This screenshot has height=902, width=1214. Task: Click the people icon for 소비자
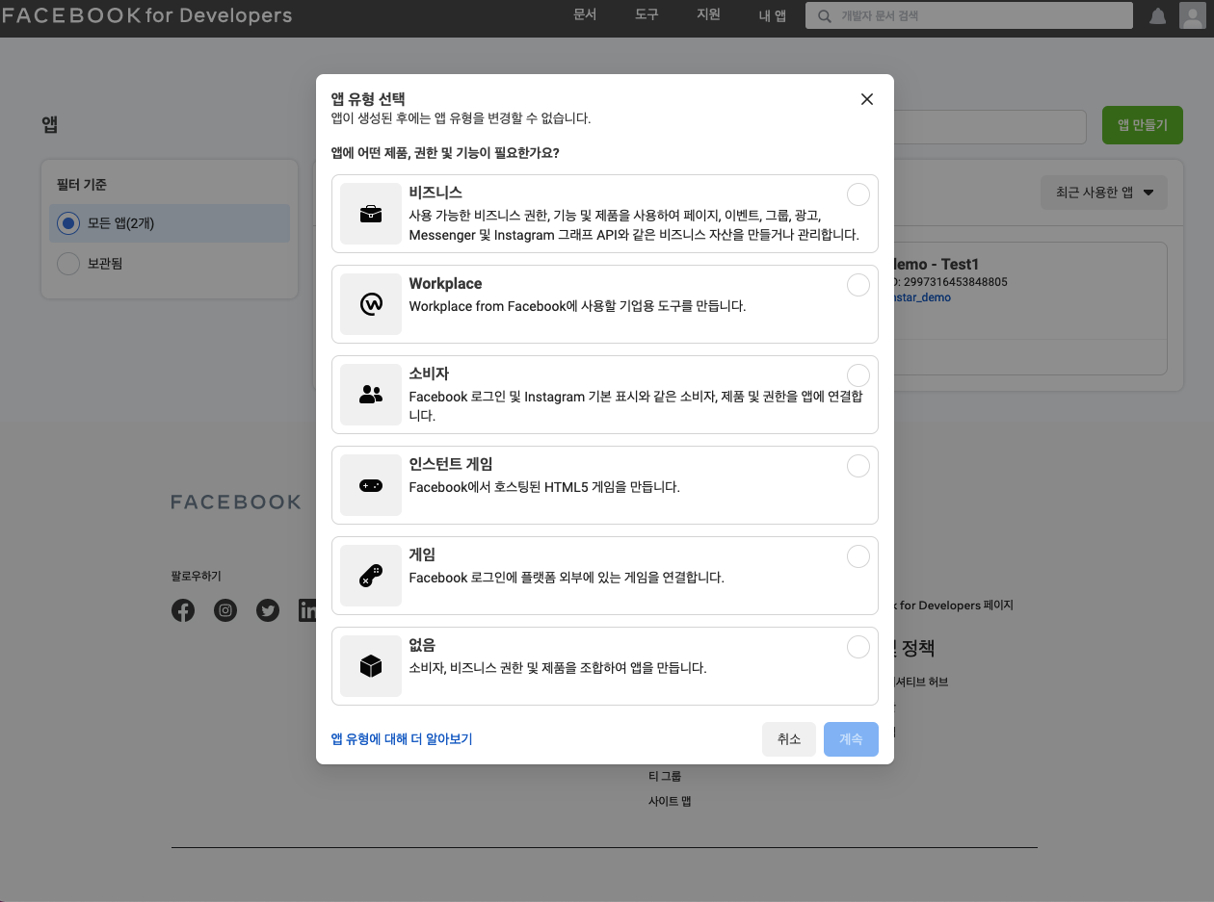[x=371, y=395]
